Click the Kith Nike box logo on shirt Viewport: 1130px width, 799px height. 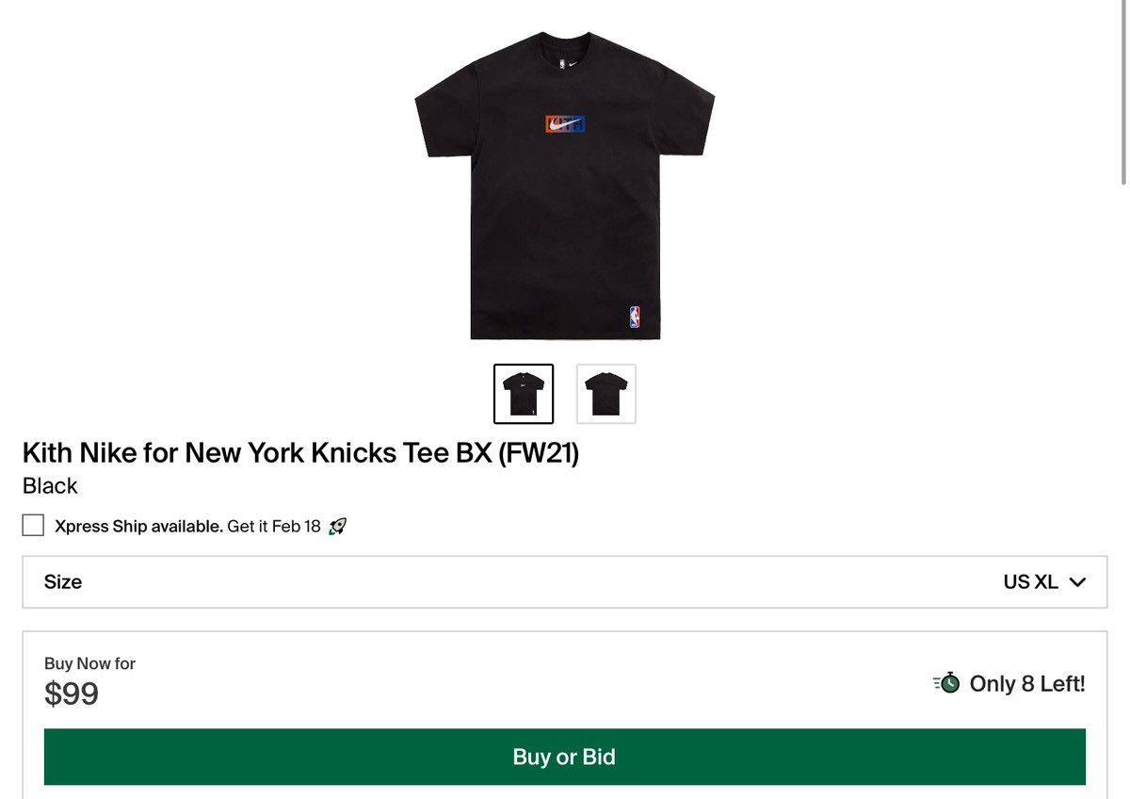(x=565, y=124)
